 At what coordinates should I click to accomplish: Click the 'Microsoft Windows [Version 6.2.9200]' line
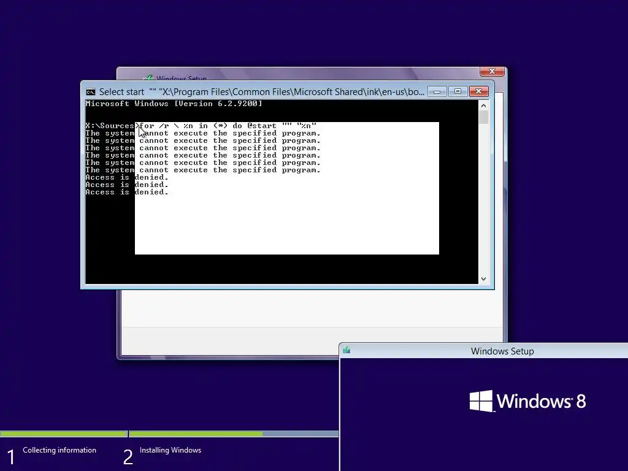pos(174,104)
